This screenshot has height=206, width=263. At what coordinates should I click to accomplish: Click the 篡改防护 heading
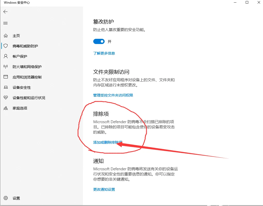[x=104, y=22]
